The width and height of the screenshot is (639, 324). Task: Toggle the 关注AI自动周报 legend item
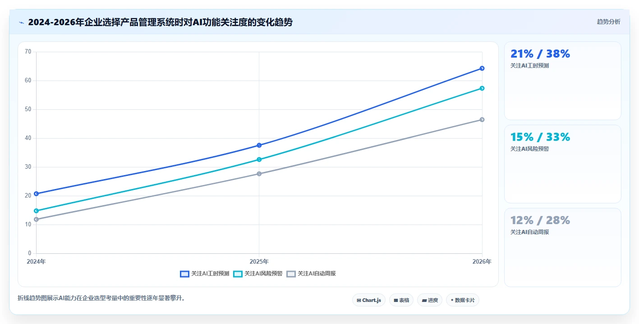pos(311,274)
